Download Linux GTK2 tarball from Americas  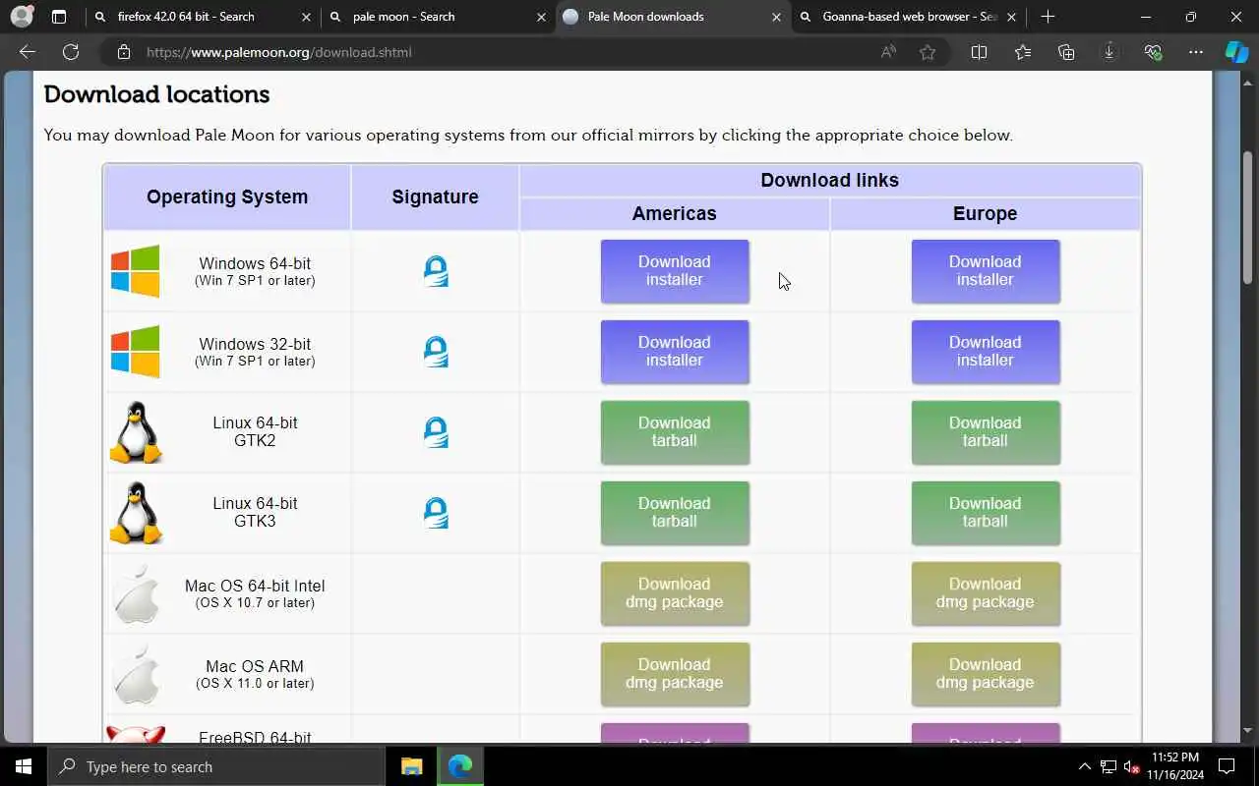675,432
